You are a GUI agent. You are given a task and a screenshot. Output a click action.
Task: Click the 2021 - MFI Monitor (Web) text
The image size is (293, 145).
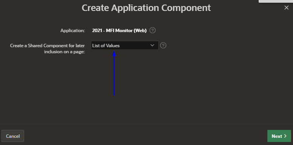119,31
